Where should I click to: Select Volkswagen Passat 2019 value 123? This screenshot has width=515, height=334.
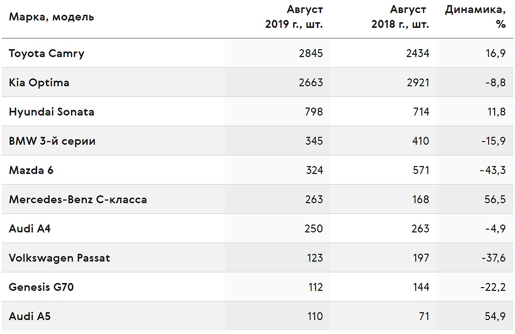point(315,258)
